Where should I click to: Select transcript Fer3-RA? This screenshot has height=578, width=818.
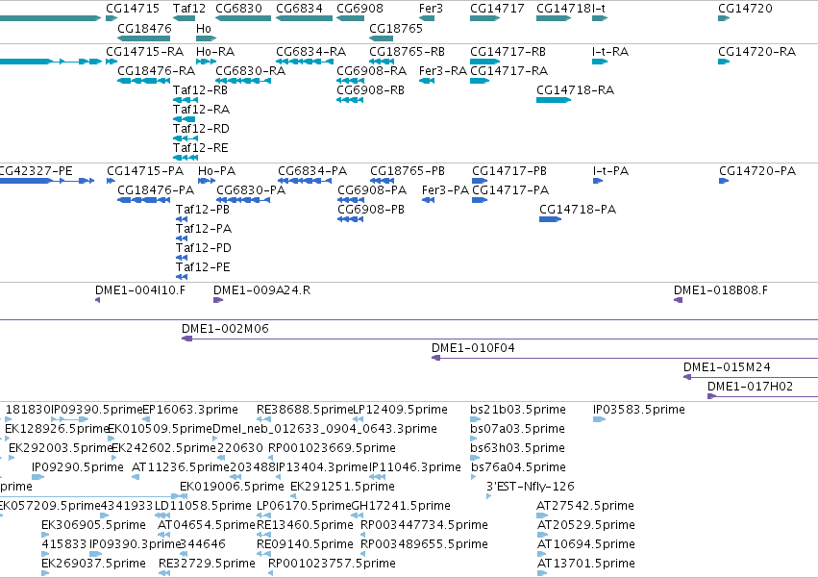(443, 71)
